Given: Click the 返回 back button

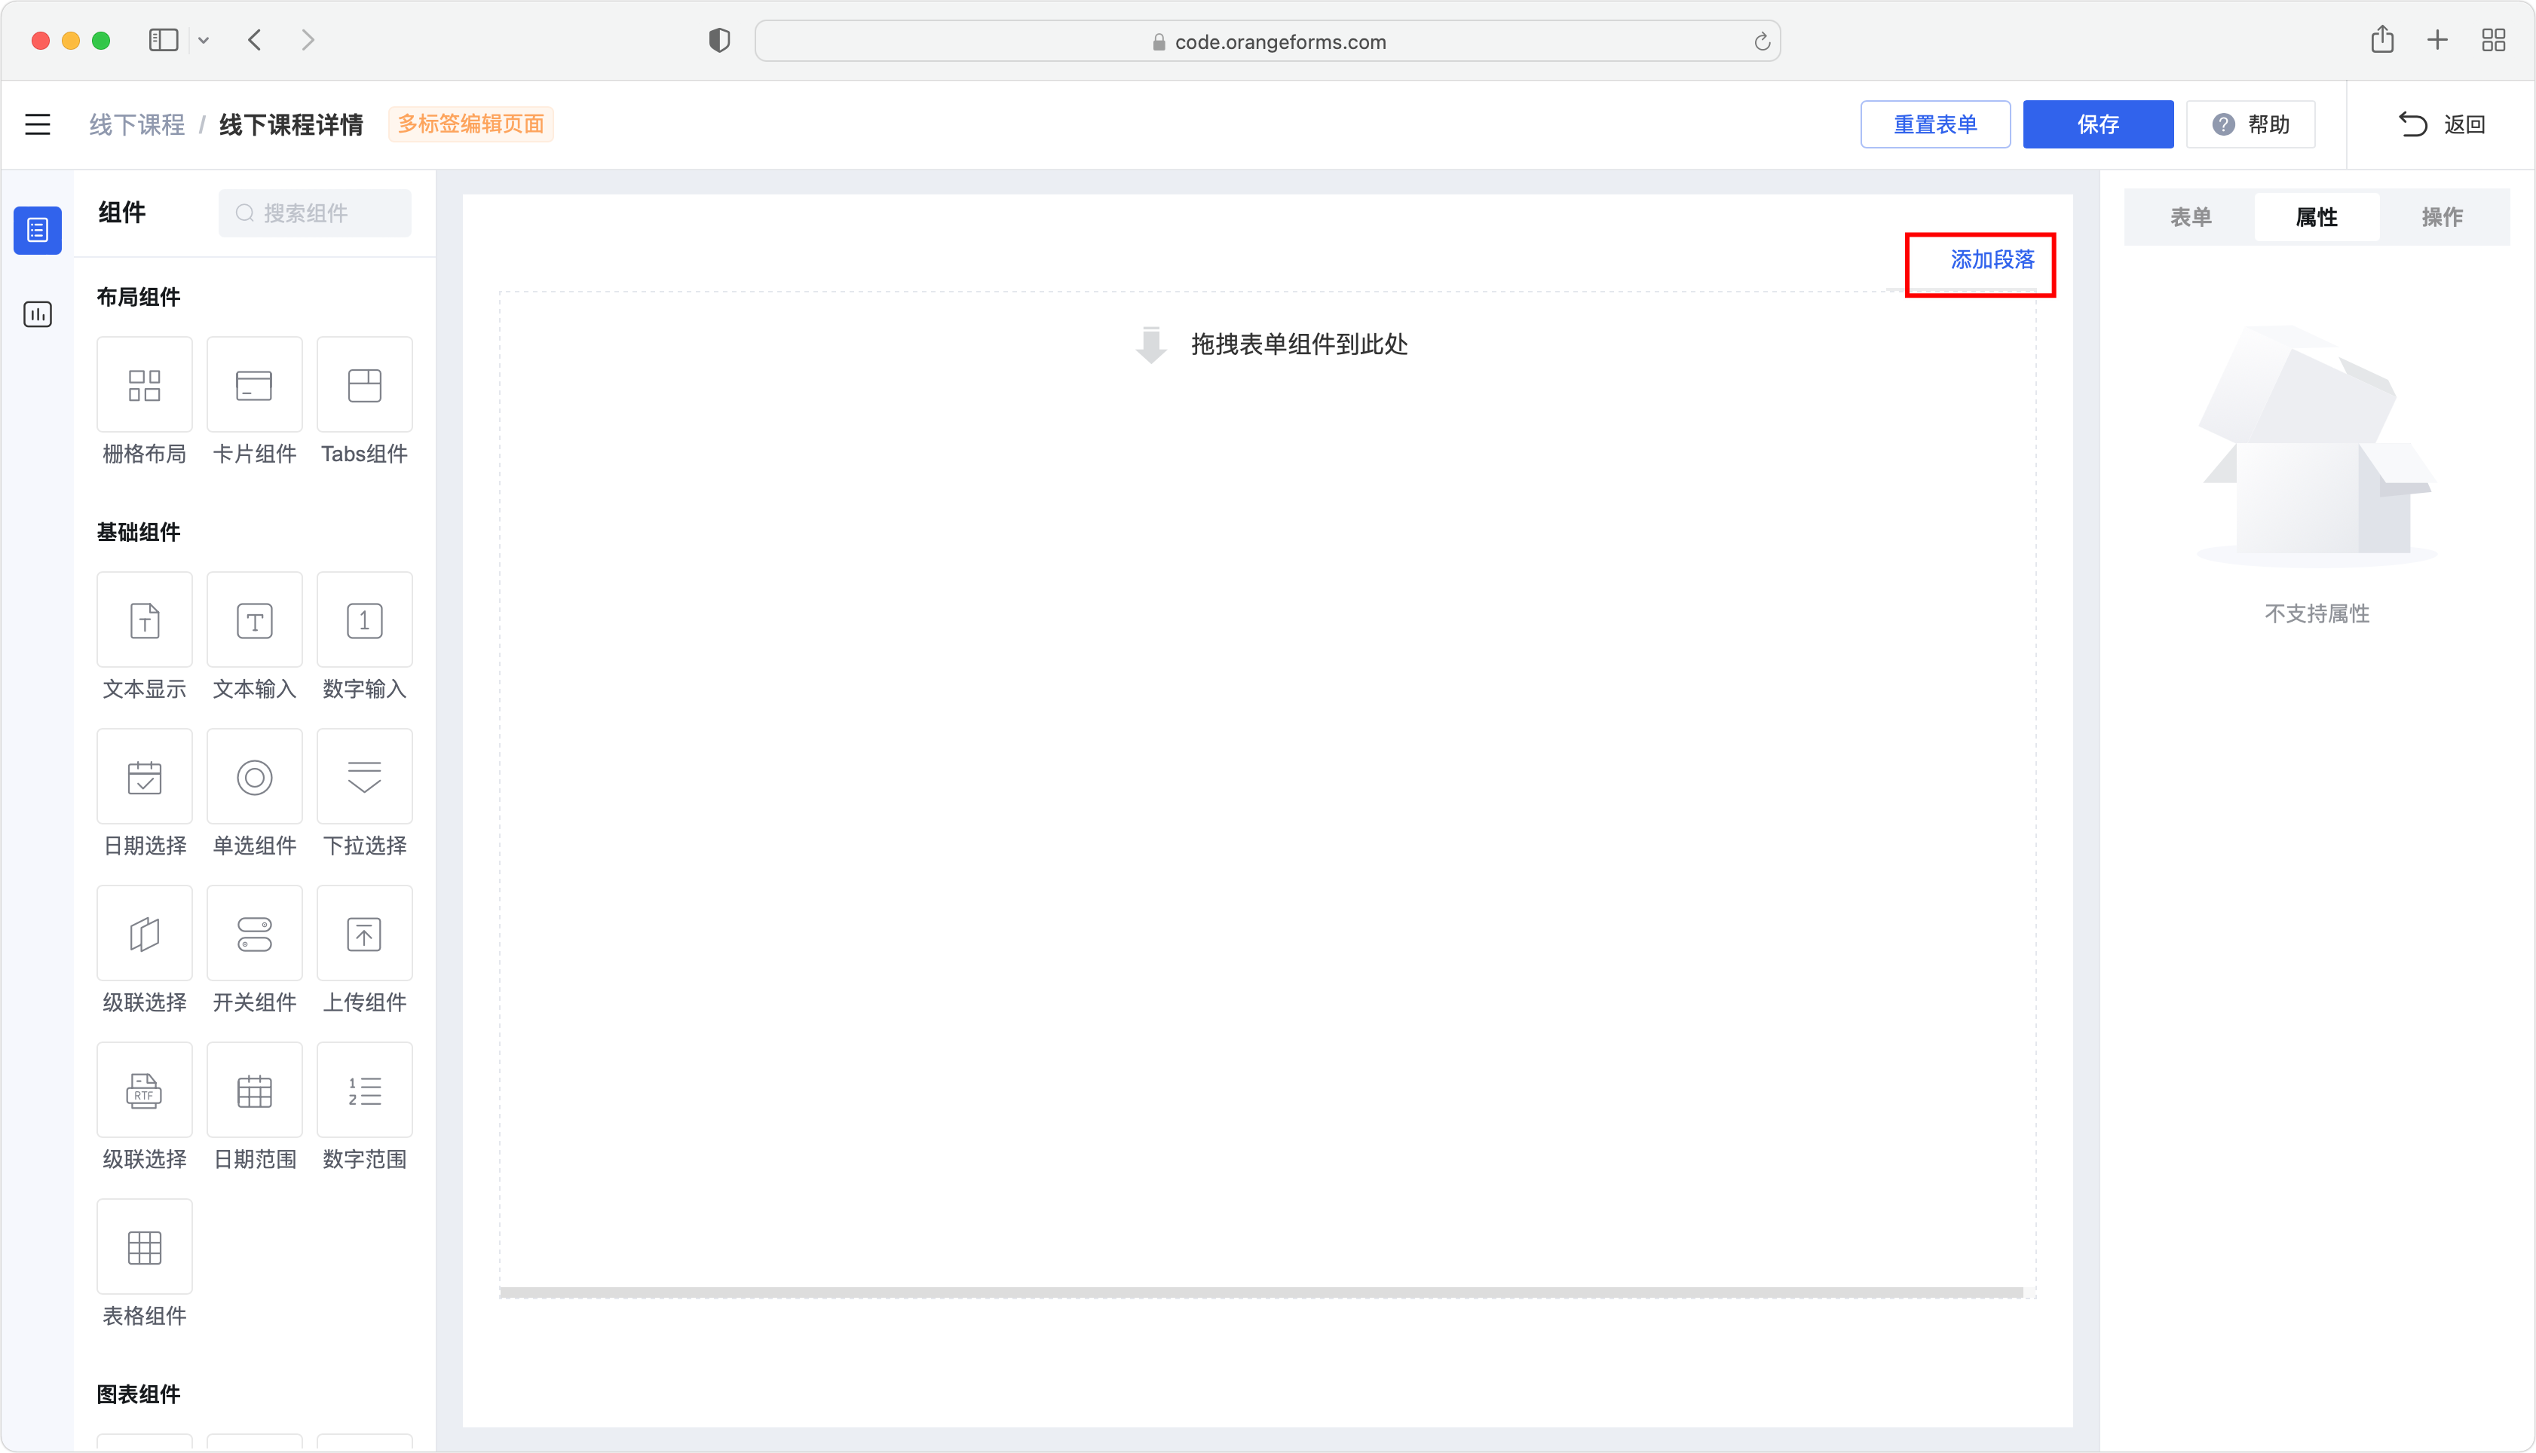Looking at the screenshot, I should 2441,125.
